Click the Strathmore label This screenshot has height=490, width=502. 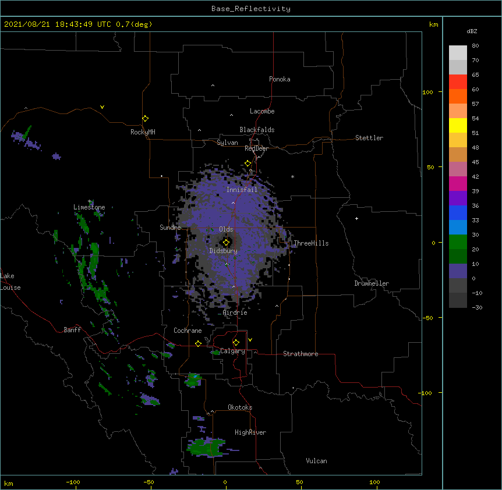301,354
